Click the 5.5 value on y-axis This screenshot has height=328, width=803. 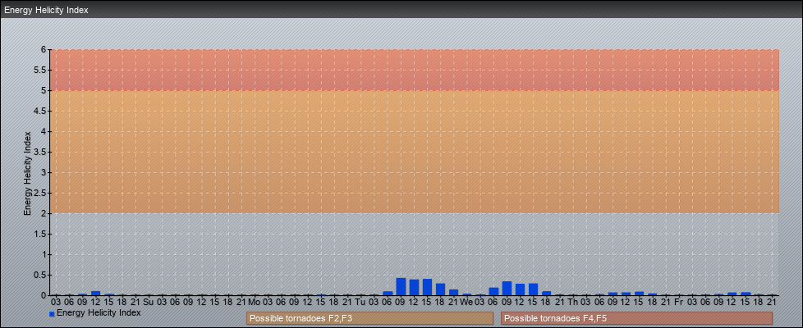tap(41, 70)
